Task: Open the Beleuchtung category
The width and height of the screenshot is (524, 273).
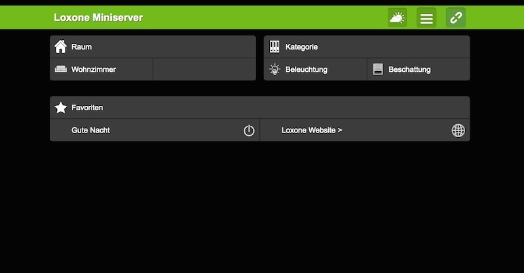Action: coord(307,69)
